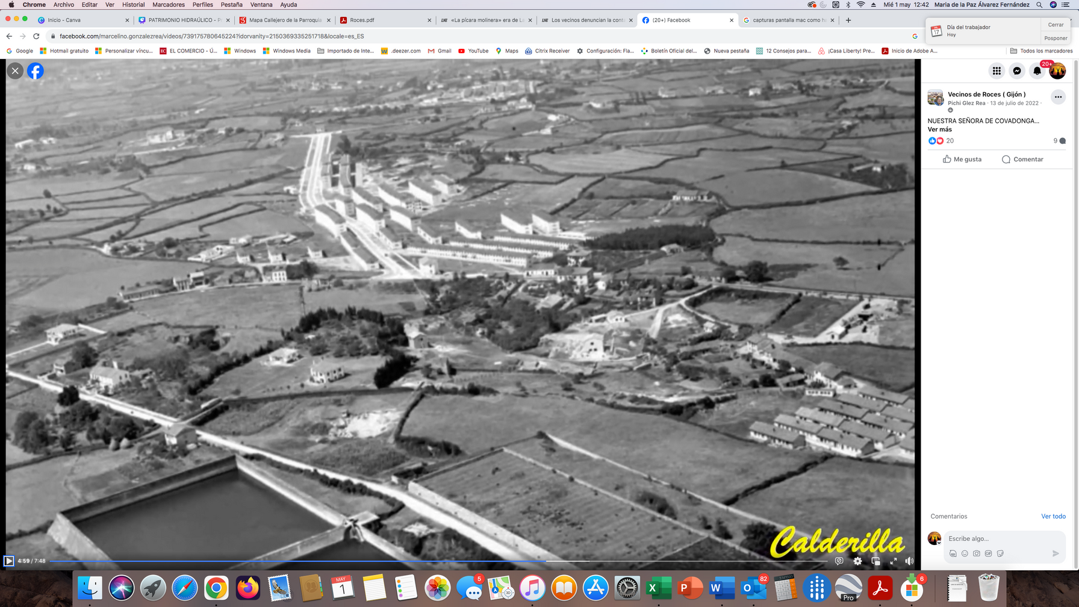Expand Todos los marcadores folder
The image size is (1079, 607).
(x=1041, y=51)
